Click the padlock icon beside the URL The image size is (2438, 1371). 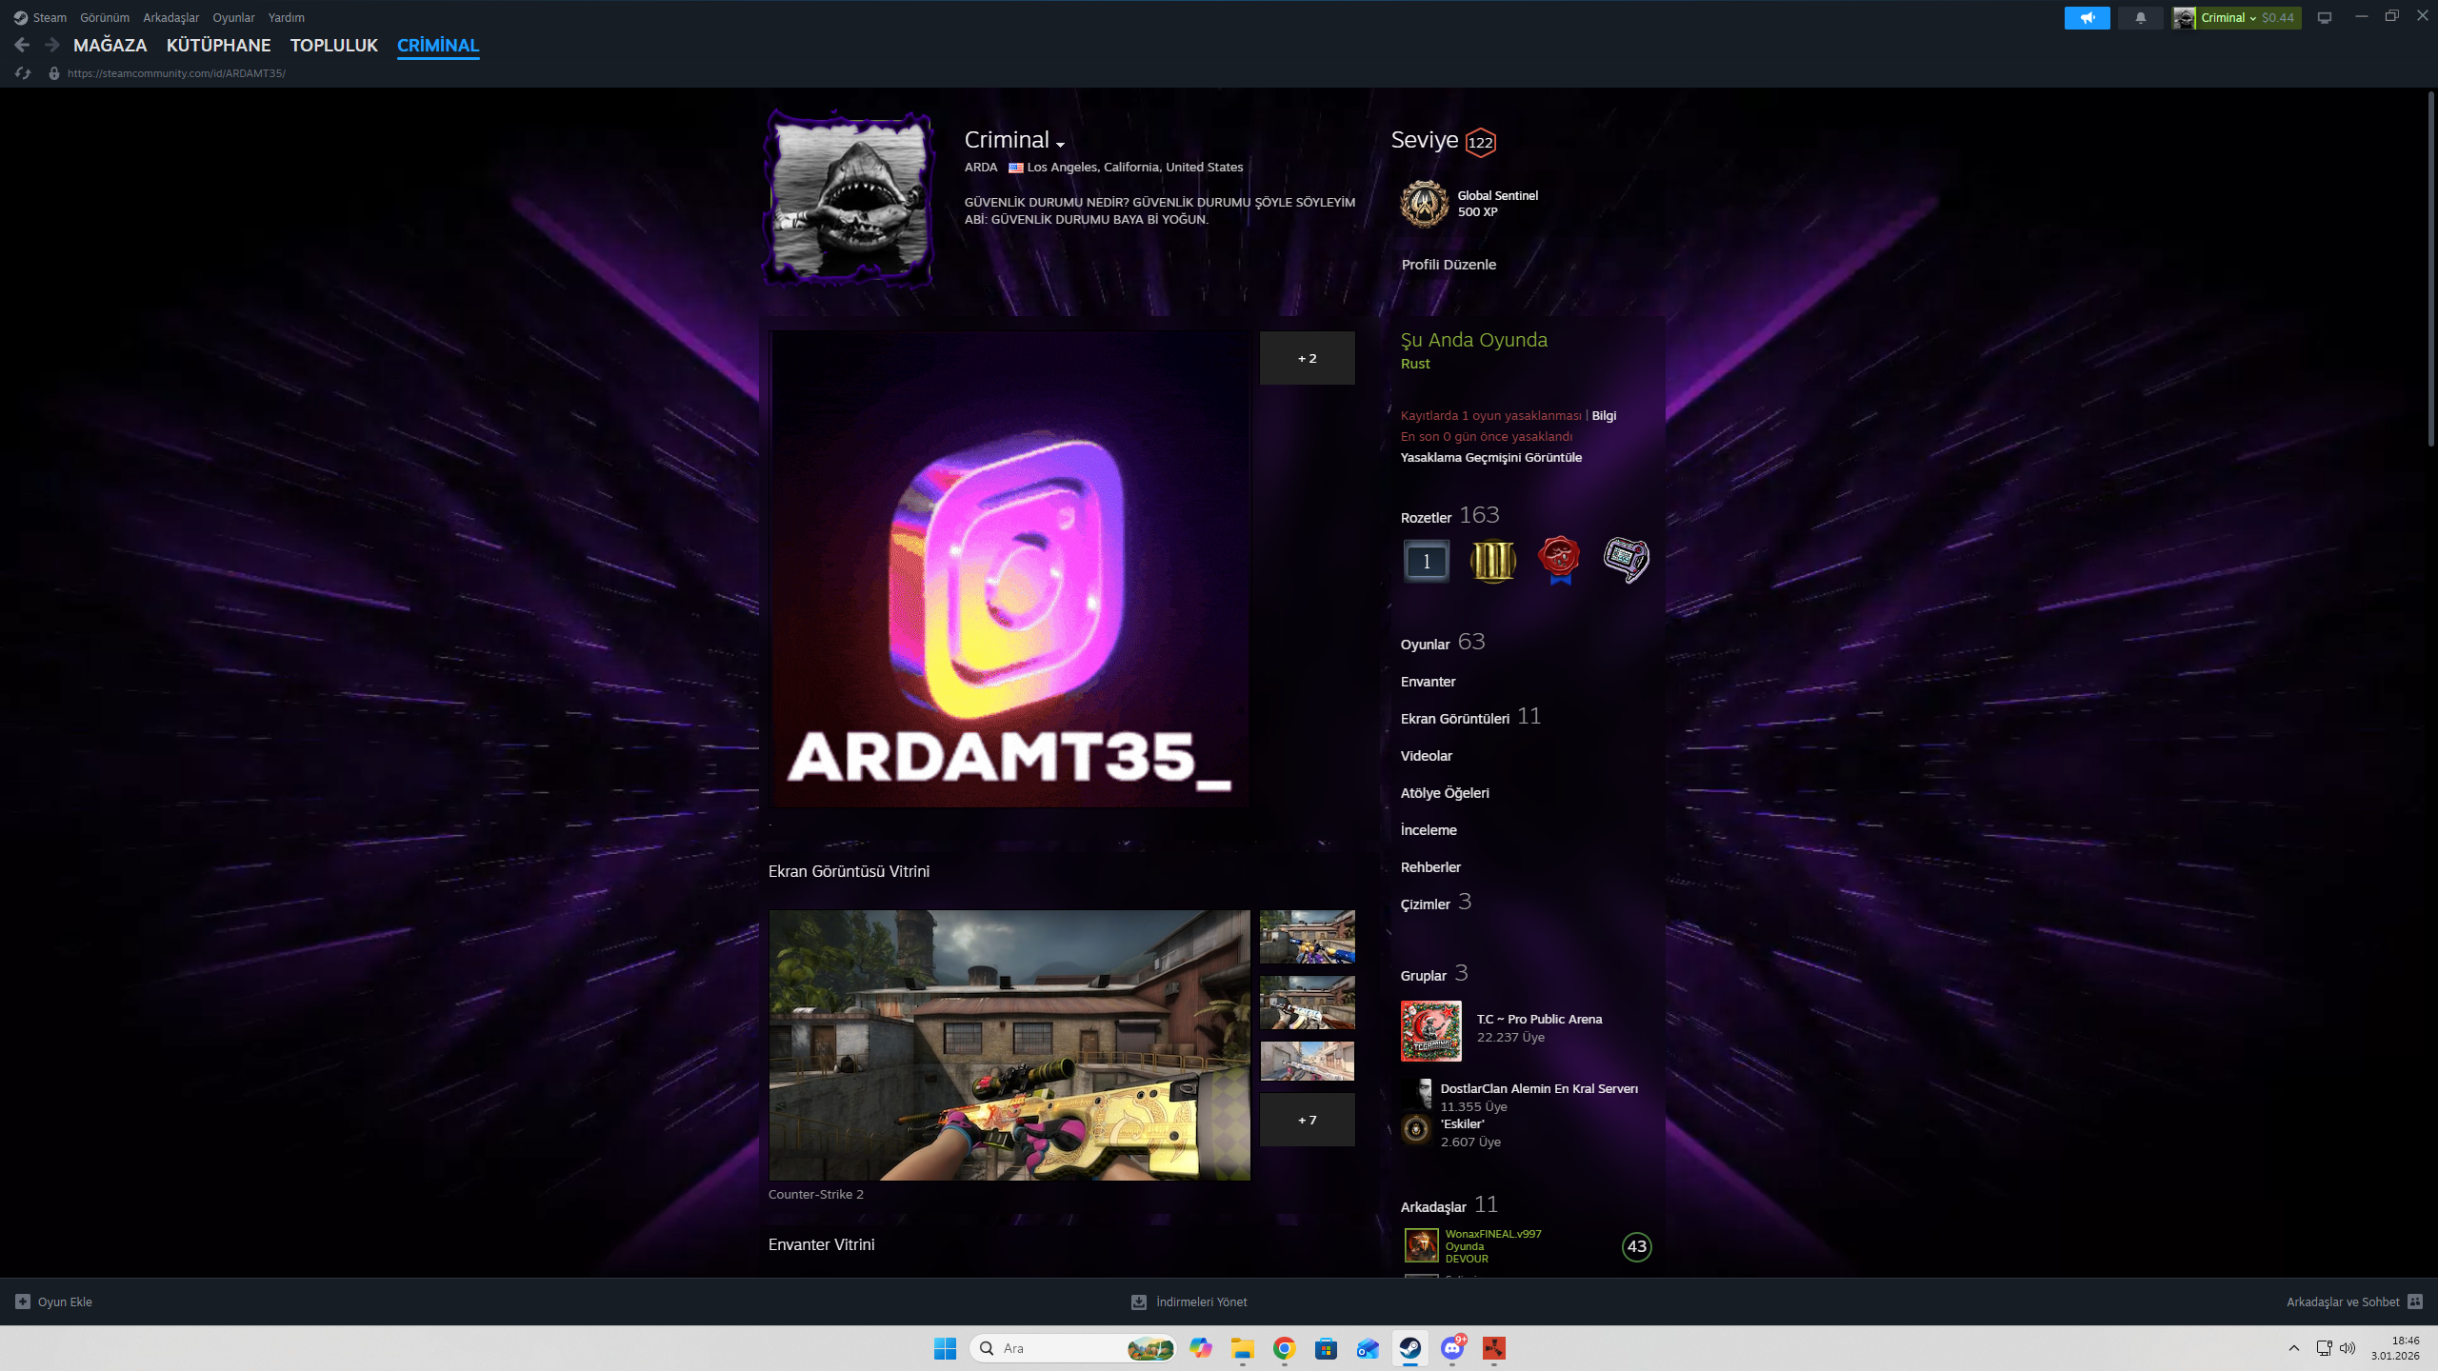pos(54,73)
